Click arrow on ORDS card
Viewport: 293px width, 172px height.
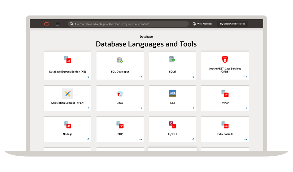click(246, 77)
